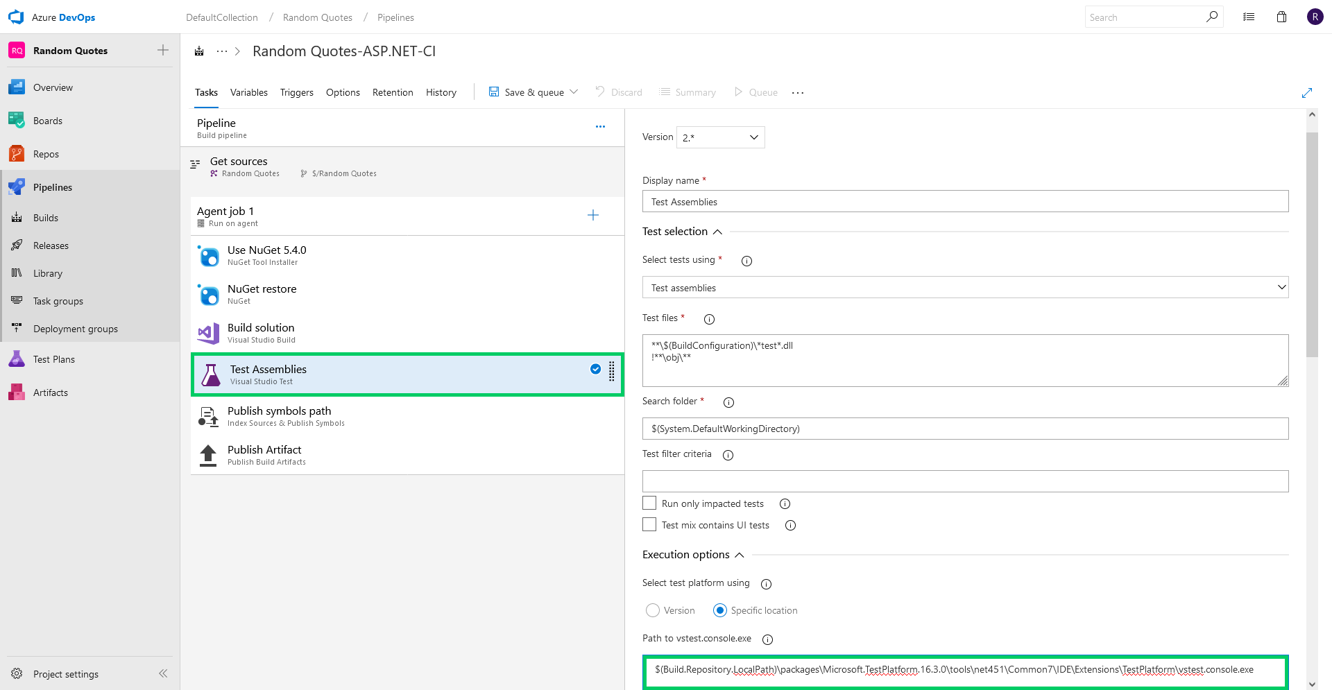Open the Repos section icon

click(x=17, y=154)
